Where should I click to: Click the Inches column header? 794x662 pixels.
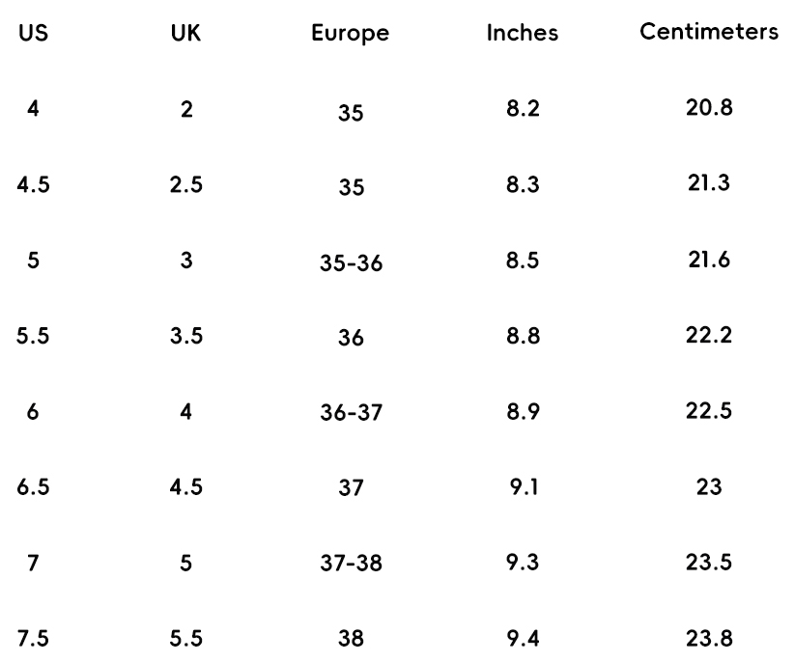[x=523, y=32]
